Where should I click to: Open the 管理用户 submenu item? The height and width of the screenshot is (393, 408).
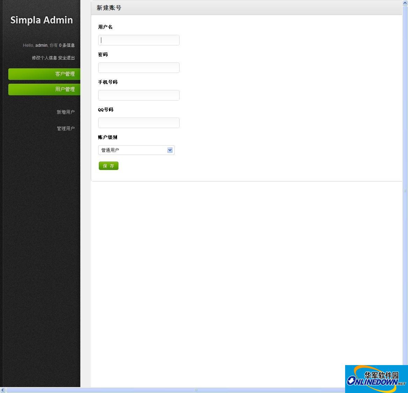tap(66, 128)
